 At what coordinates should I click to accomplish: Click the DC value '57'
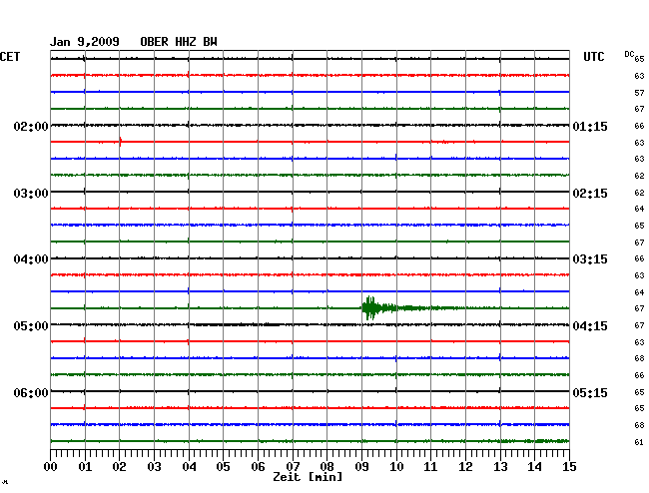(x=639, y=93)
